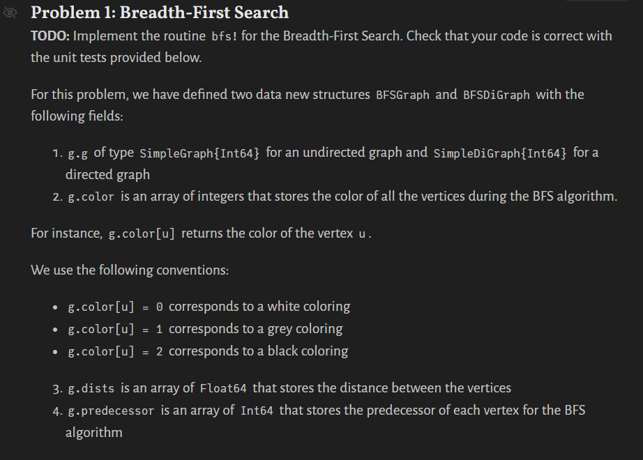Click the g.color[u] code after 'For instance'
Screen dimensions: 643x460
point(143,234)
